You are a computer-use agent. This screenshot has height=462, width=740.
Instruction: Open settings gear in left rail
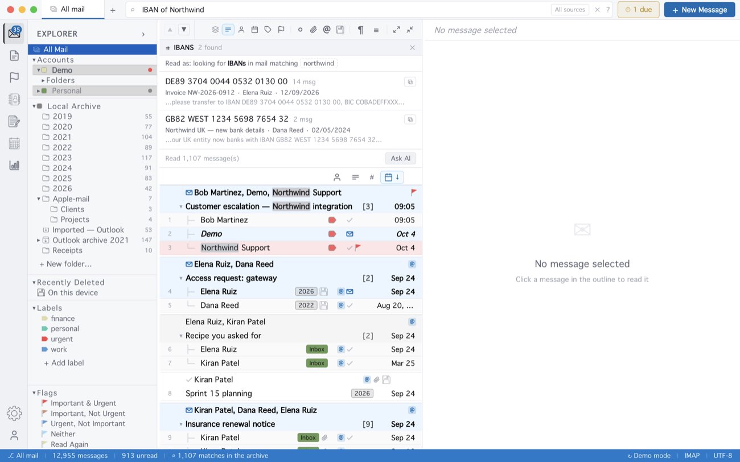tap(14, 414)
